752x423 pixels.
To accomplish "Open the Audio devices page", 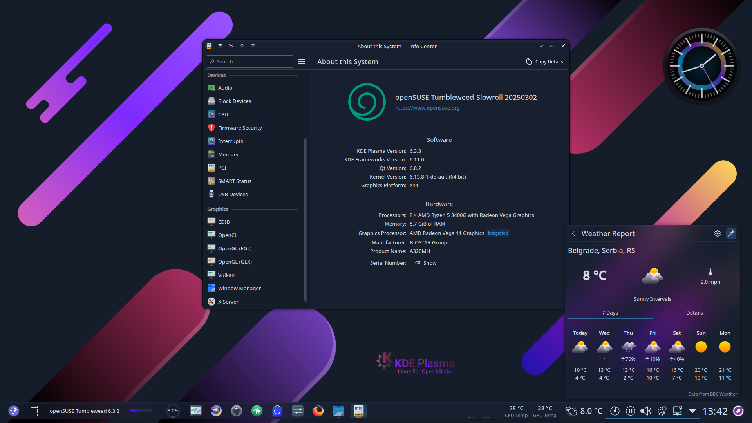I will 252,88.
